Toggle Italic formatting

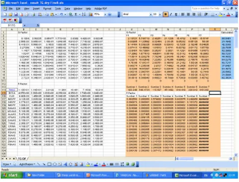click(x=171, y=14)
